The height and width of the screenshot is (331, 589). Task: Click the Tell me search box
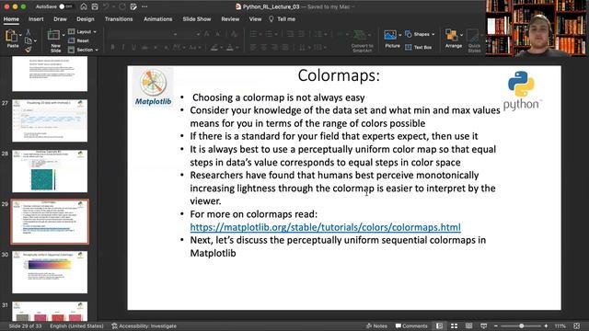(x=283, y=19)
